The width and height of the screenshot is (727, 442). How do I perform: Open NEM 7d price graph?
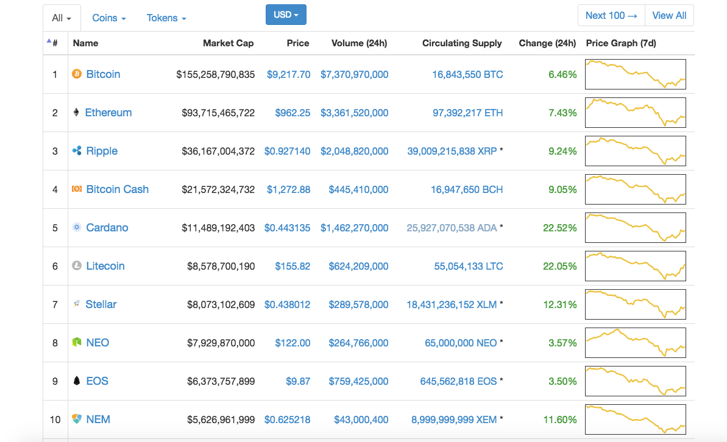pos(635,419)
